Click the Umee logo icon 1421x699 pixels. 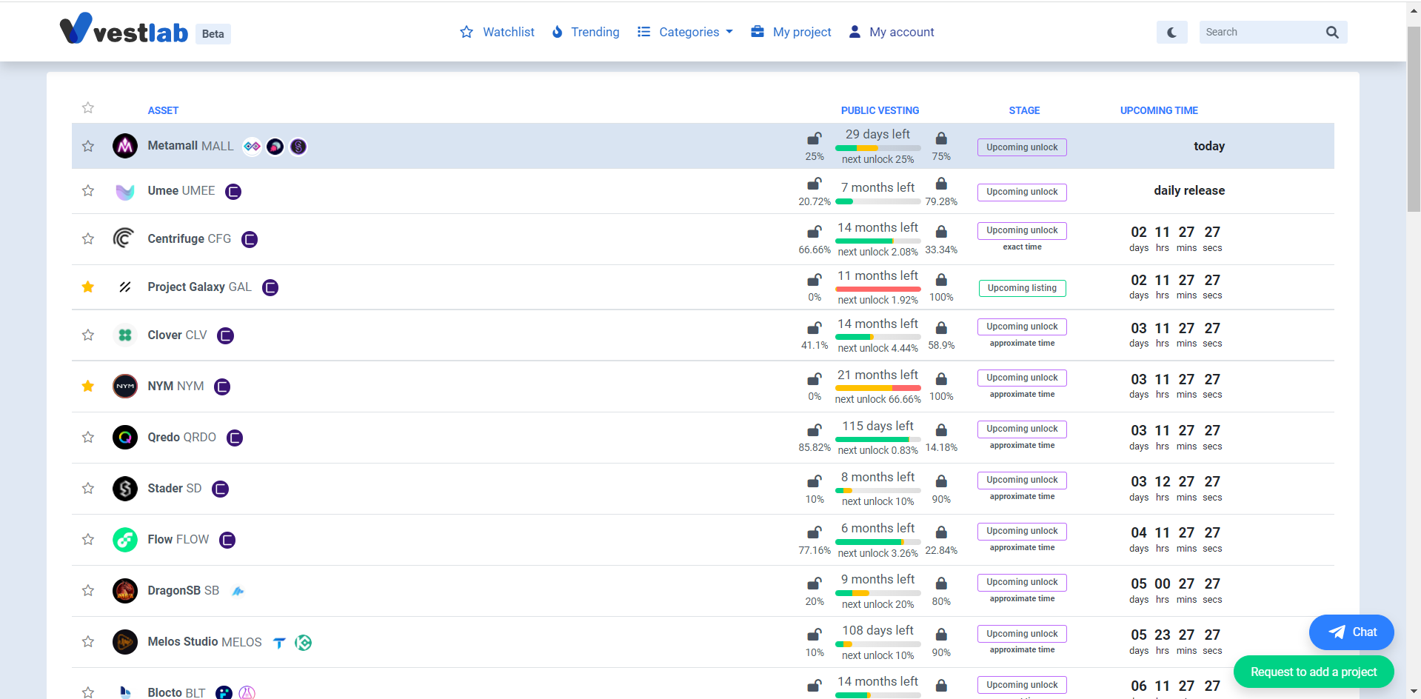(x=125, y=191)
